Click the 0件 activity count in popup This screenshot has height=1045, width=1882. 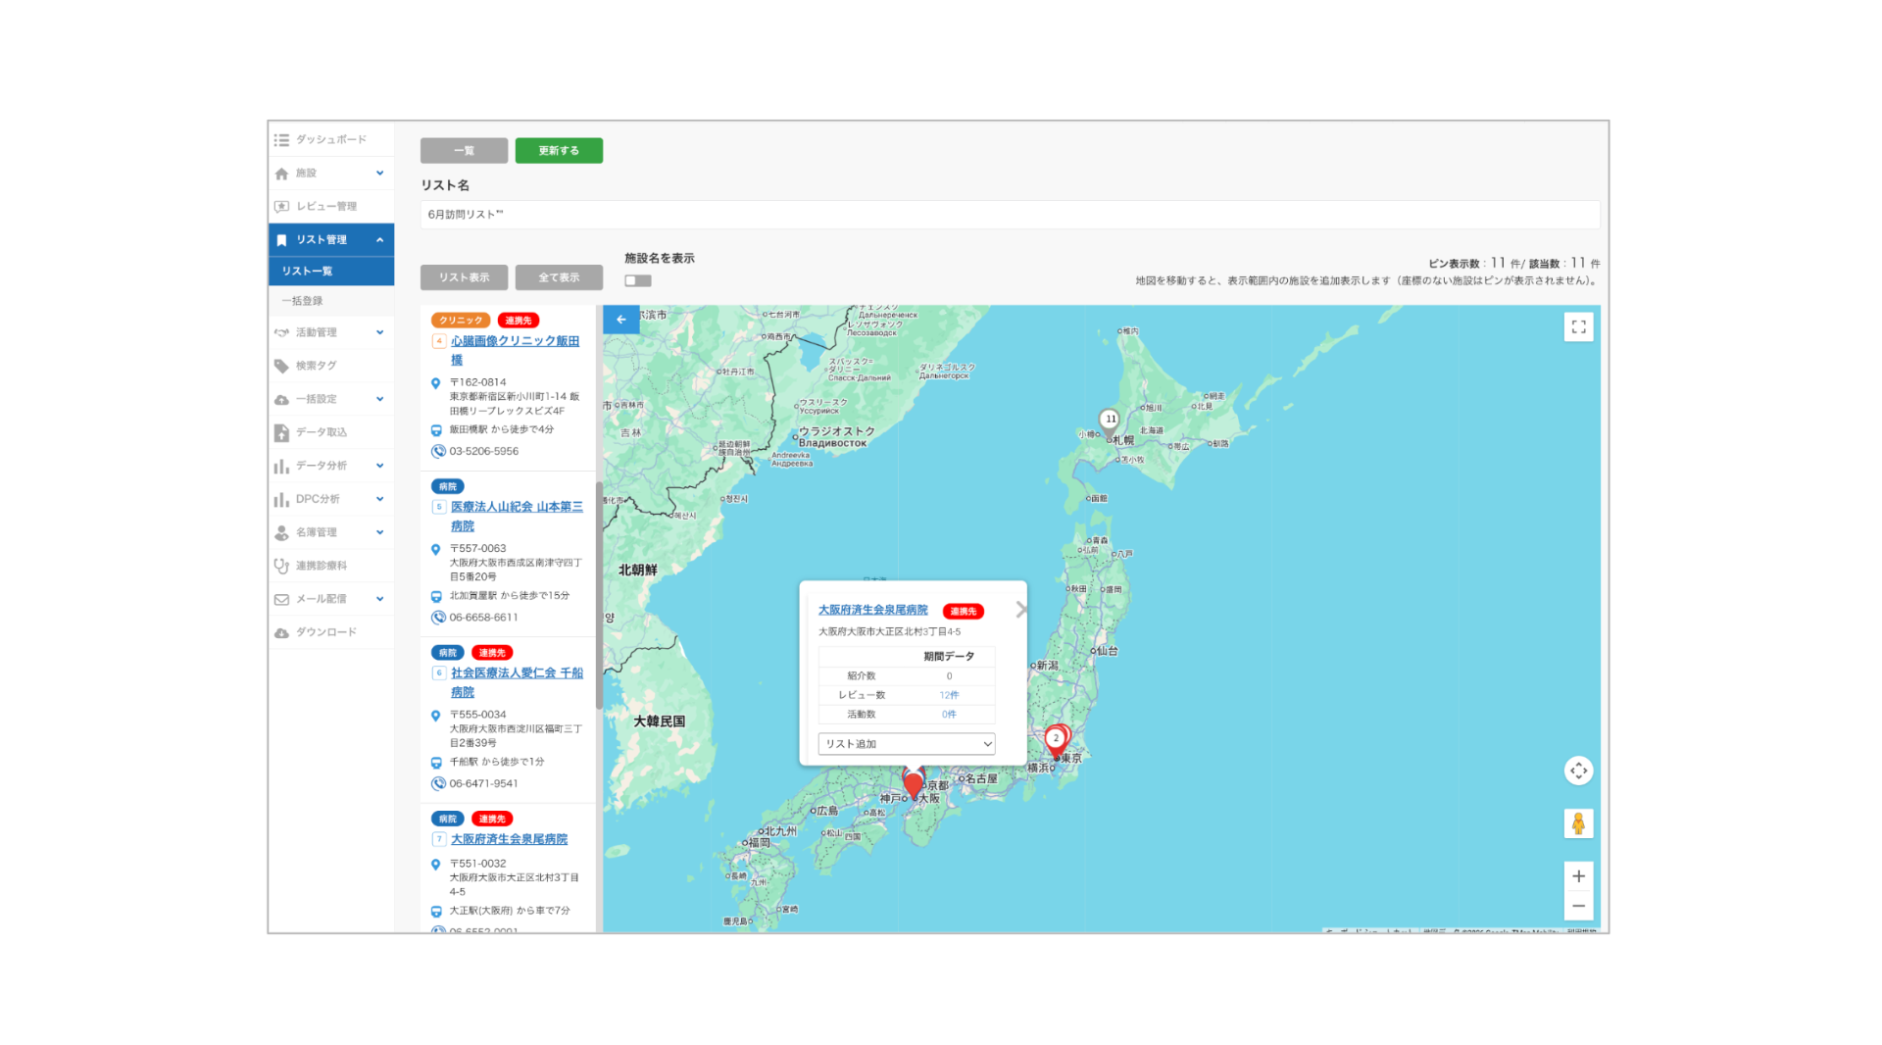[x=949, y=715]
